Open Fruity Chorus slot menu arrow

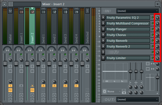pyautogui.click(x=103, y=35)
